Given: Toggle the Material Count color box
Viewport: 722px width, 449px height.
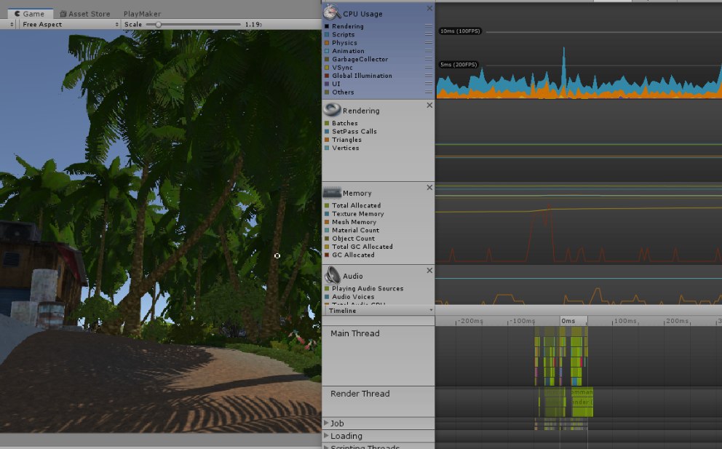Looking at the screenshot, I should click(x=327, y=230).
